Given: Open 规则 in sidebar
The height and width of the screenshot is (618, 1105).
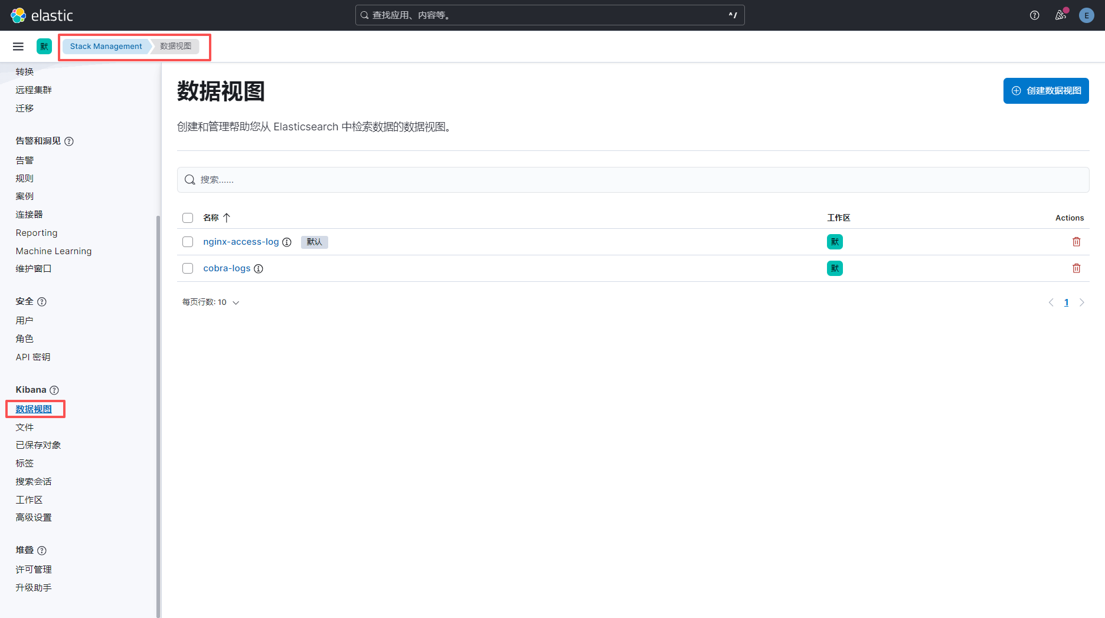Looking at the screenshot, I should point(25,179).
